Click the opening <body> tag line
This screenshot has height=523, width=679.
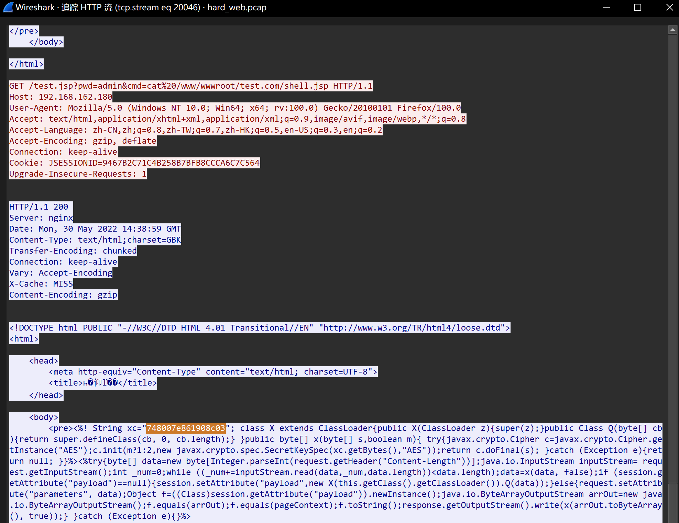coord(44,417)
